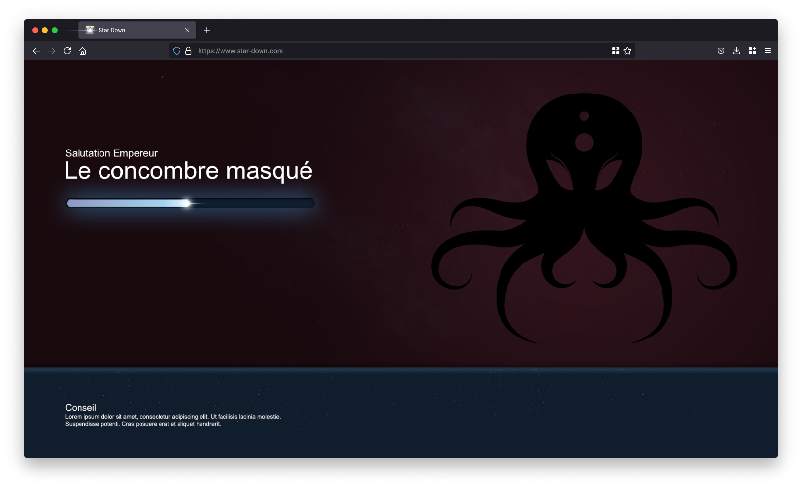Minimize the browser window with yellow button
This screenshot has width=802, height=487.
(45, 30)
